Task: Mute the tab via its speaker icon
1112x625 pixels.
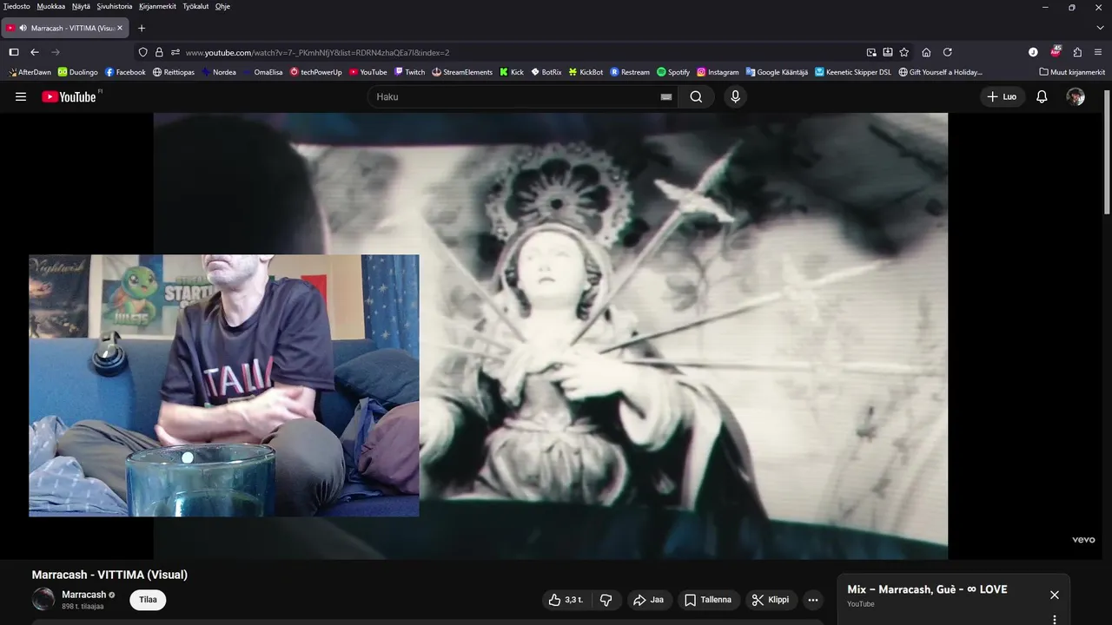Action: 23,28
